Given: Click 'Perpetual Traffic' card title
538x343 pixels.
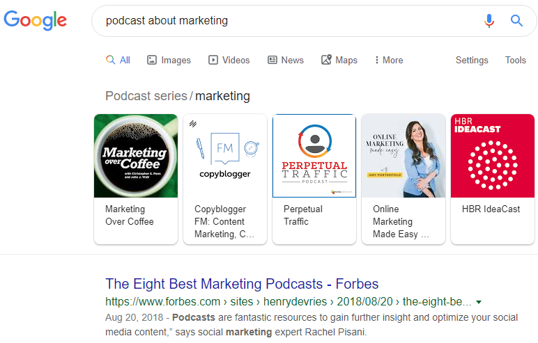Looking at the screenshot, I should pyautogui.click(x=303, y=215).
